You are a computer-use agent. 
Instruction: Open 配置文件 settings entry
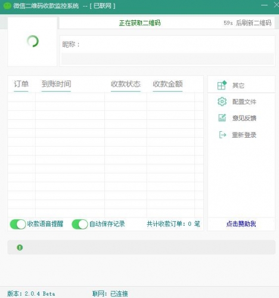[244, 102]
